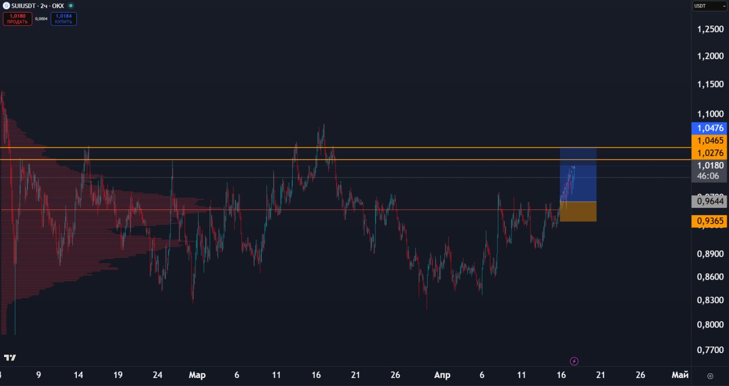Select the gray 0,9644 entry label

click(x=709, y=202)
